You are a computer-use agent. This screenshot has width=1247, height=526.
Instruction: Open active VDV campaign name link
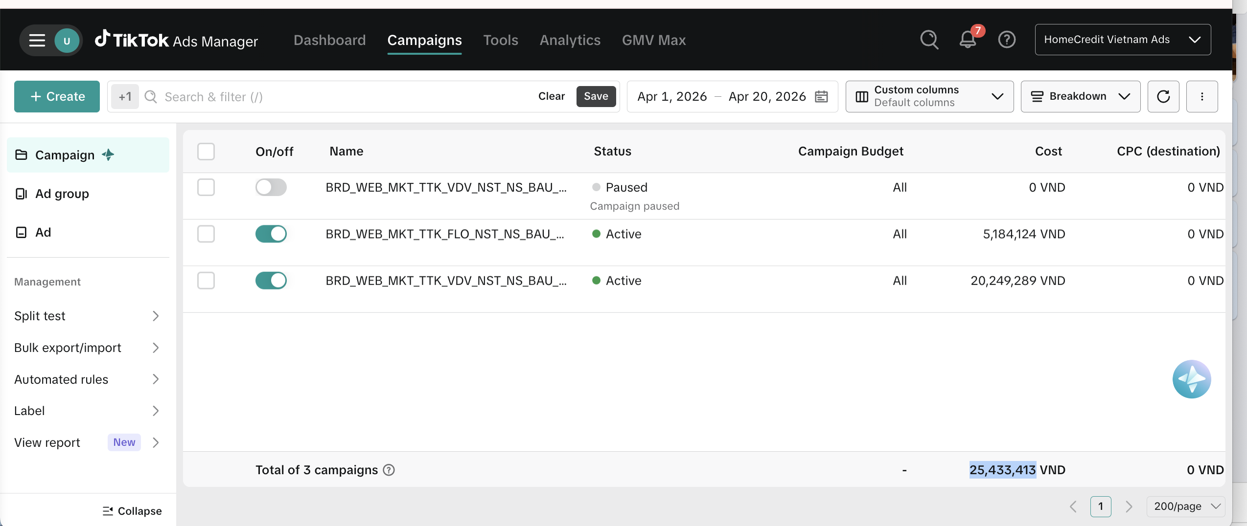pyautogui.click(x=446, y=281)
